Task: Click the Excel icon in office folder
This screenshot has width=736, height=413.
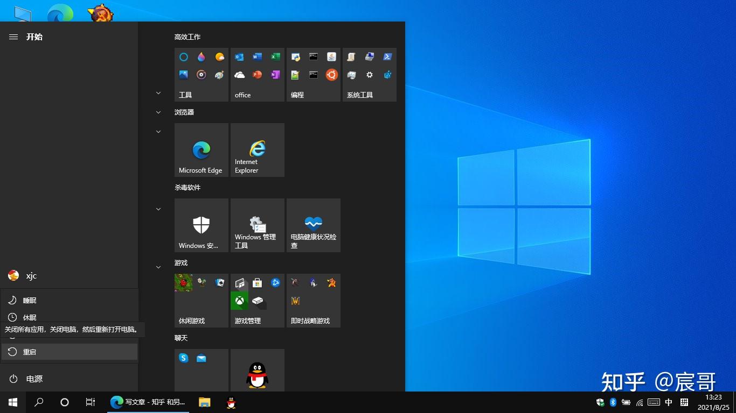Action: (275, 57)
